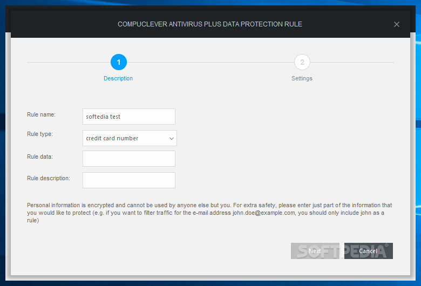The image size is (421, 286).
Task: Click the 'Rule description:' label
Action: (49, 178)
